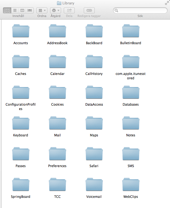170x208 pixels.
Task: Click the 'Calendar' folder name label
Action: click(57, 74)
